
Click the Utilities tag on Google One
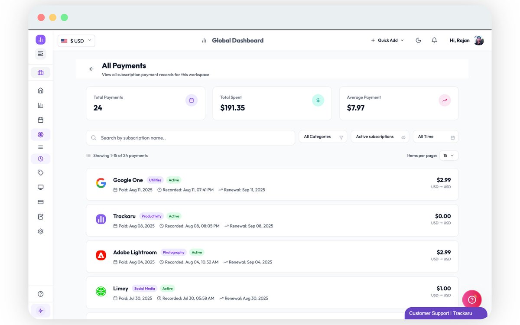click(155, 180)
